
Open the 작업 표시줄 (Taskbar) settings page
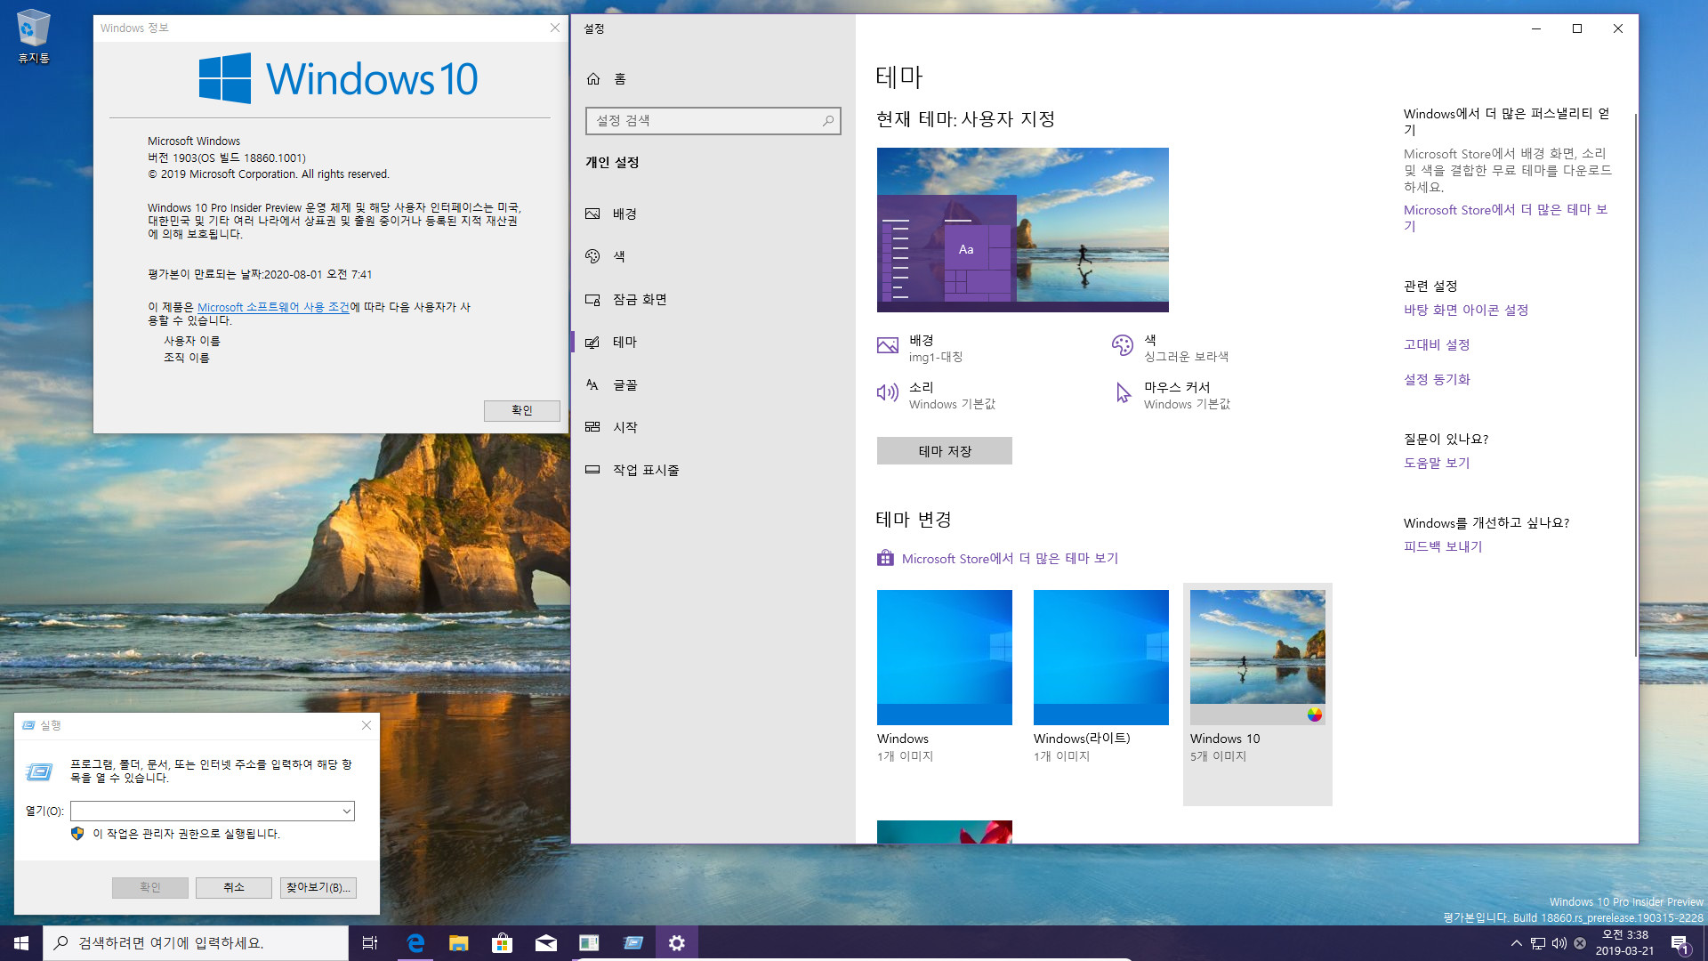coord(713,470)
